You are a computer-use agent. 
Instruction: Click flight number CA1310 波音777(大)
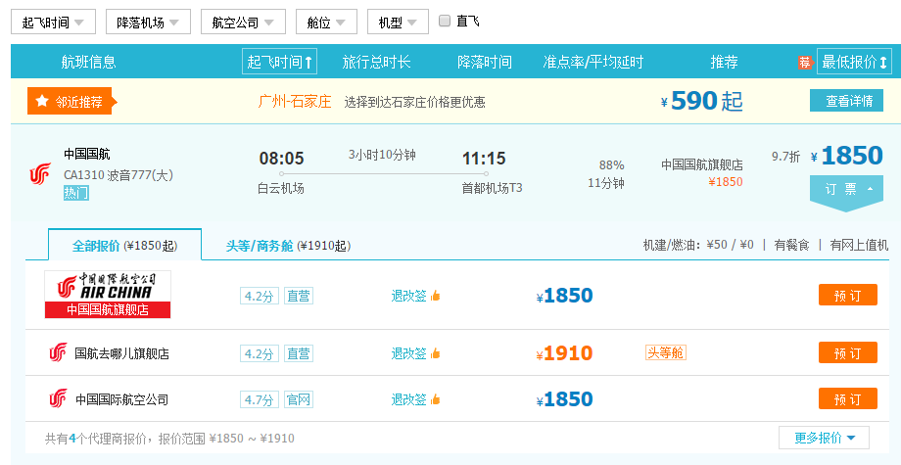pyautogui.click(x=119, y=174)
